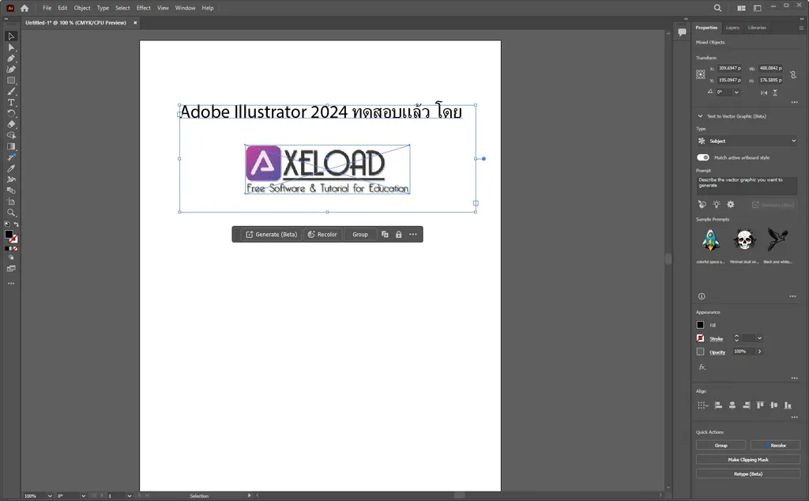The width and height of the screenshot is (809, 501).
Task: Lock the selection from floating bar
Action: [398, 234]
